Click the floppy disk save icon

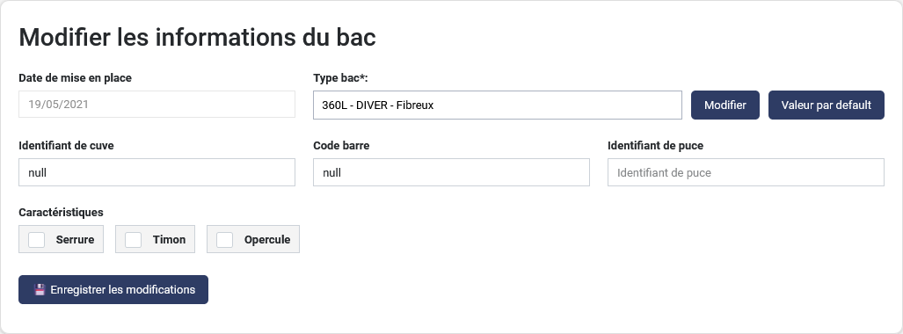(40, 290)
